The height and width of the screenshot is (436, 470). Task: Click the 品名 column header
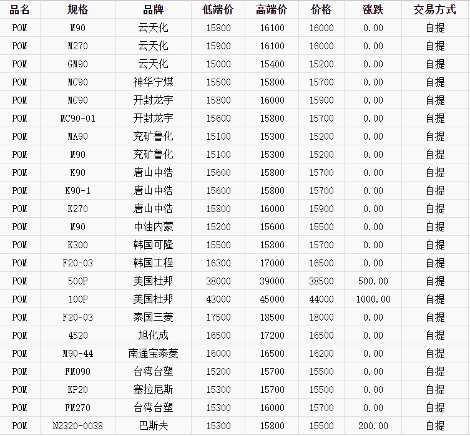[x=19, y=10]
